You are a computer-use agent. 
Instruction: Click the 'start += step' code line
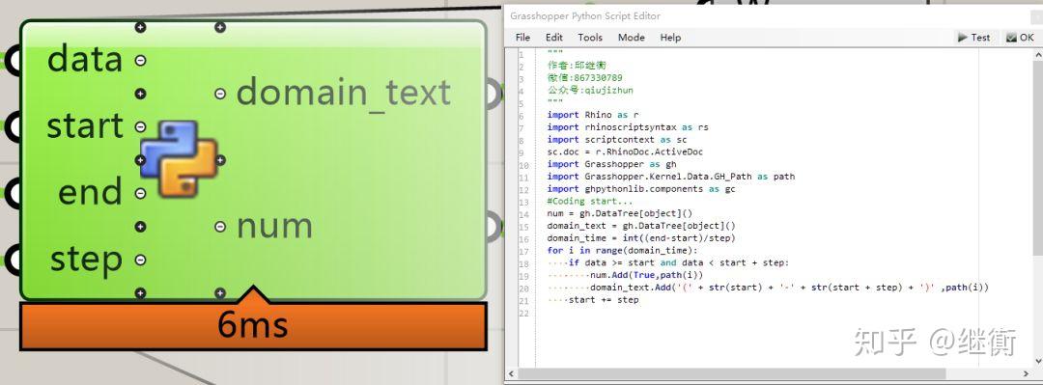point(604,300)
